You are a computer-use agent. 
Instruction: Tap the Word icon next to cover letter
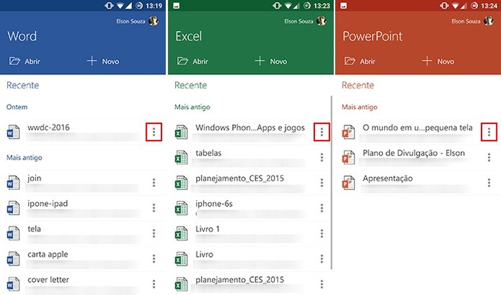(13, 284)
